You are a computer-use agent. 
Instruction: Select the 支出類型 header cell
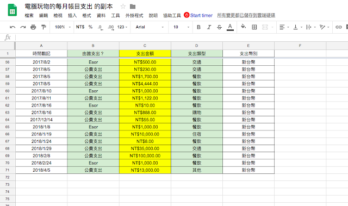(x=197, y=53)
